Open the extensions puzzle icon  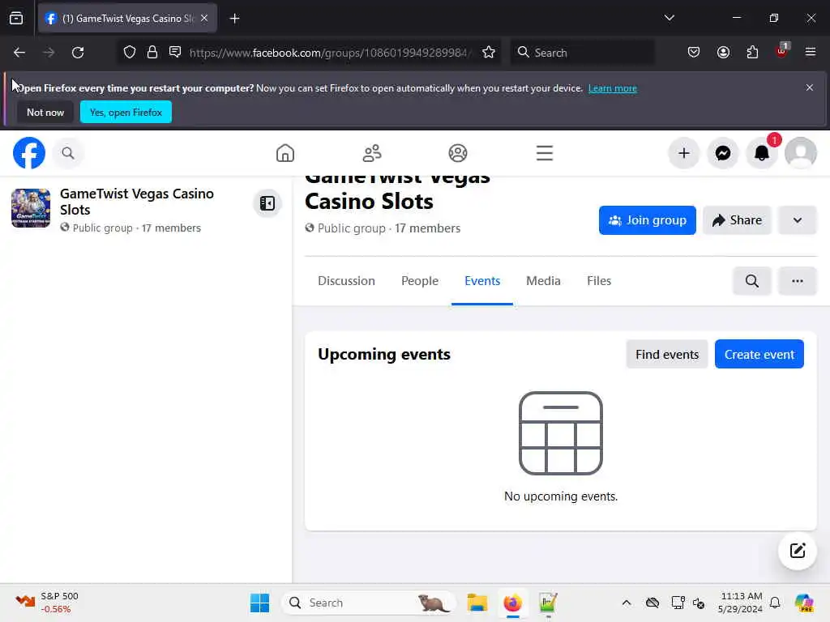coord(752,52)
